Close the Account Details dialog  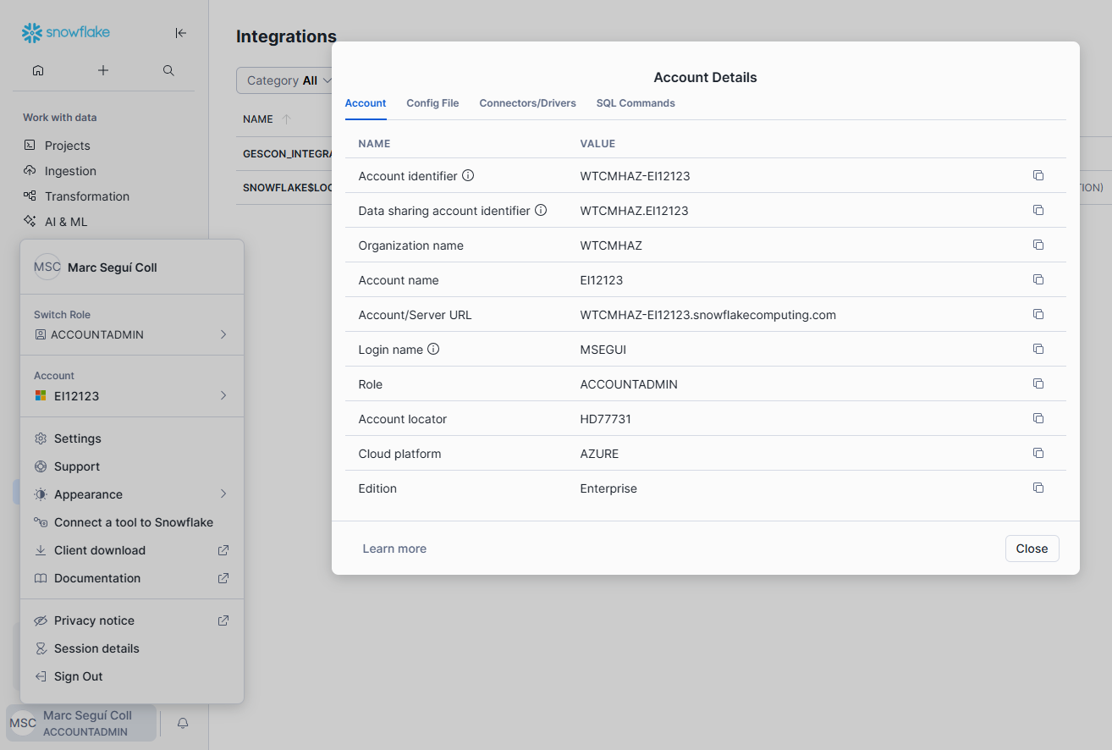(1032, 549)
